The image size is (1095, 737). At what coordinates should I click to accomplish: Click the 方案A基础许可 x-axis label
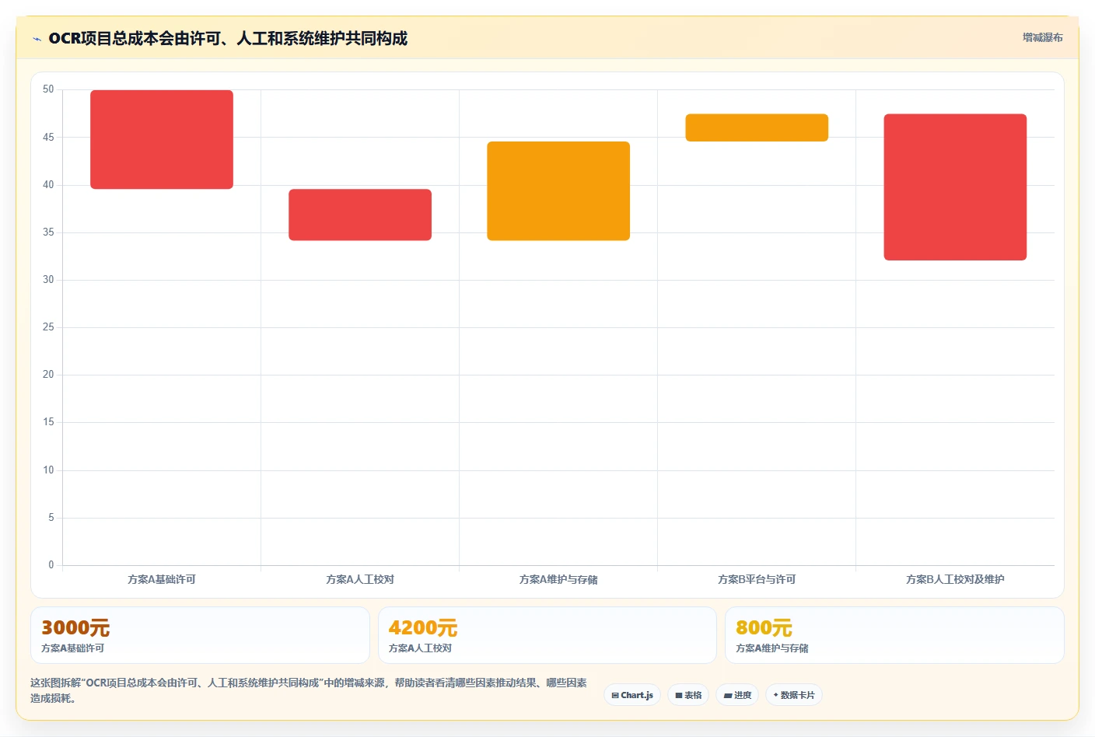pyautogui.click(x=162, y=579)
